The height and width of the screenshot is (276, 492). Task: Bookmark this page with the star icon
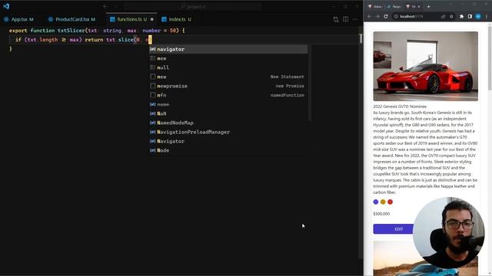pyautogui.click(x=451, y=16)
